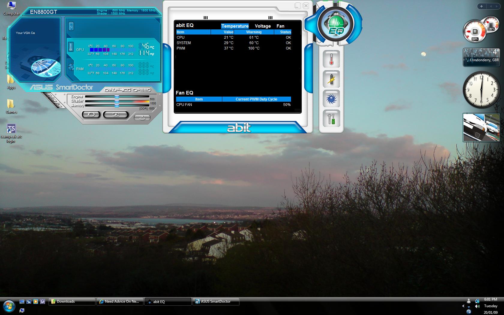Select the PWM temperature row label
This screenshot has height=315, width=504.
pyautogui.click(x=181, y=48)
